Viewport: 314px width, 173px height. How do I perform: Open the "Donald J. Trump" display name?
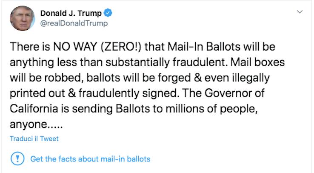click(x=71, y=14)
